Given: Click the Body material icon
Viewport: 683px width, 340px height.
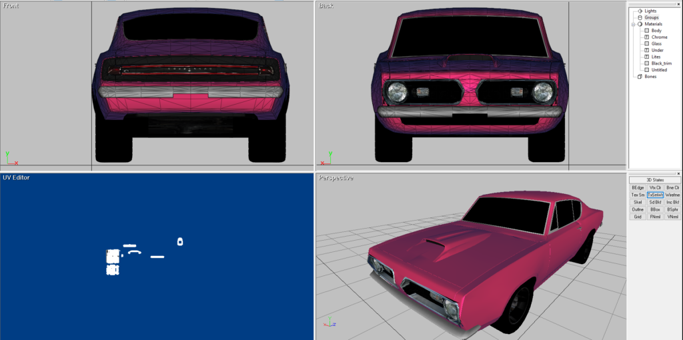Looking at the screenshot, I should click(x=646, y=31).
